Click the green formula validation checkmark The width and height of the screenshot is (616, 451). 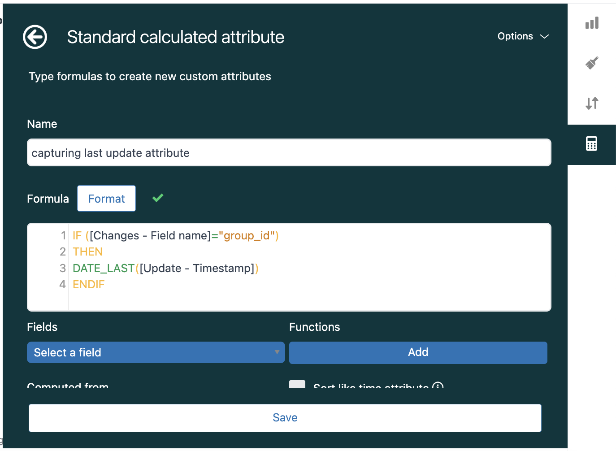pos(158,198)
